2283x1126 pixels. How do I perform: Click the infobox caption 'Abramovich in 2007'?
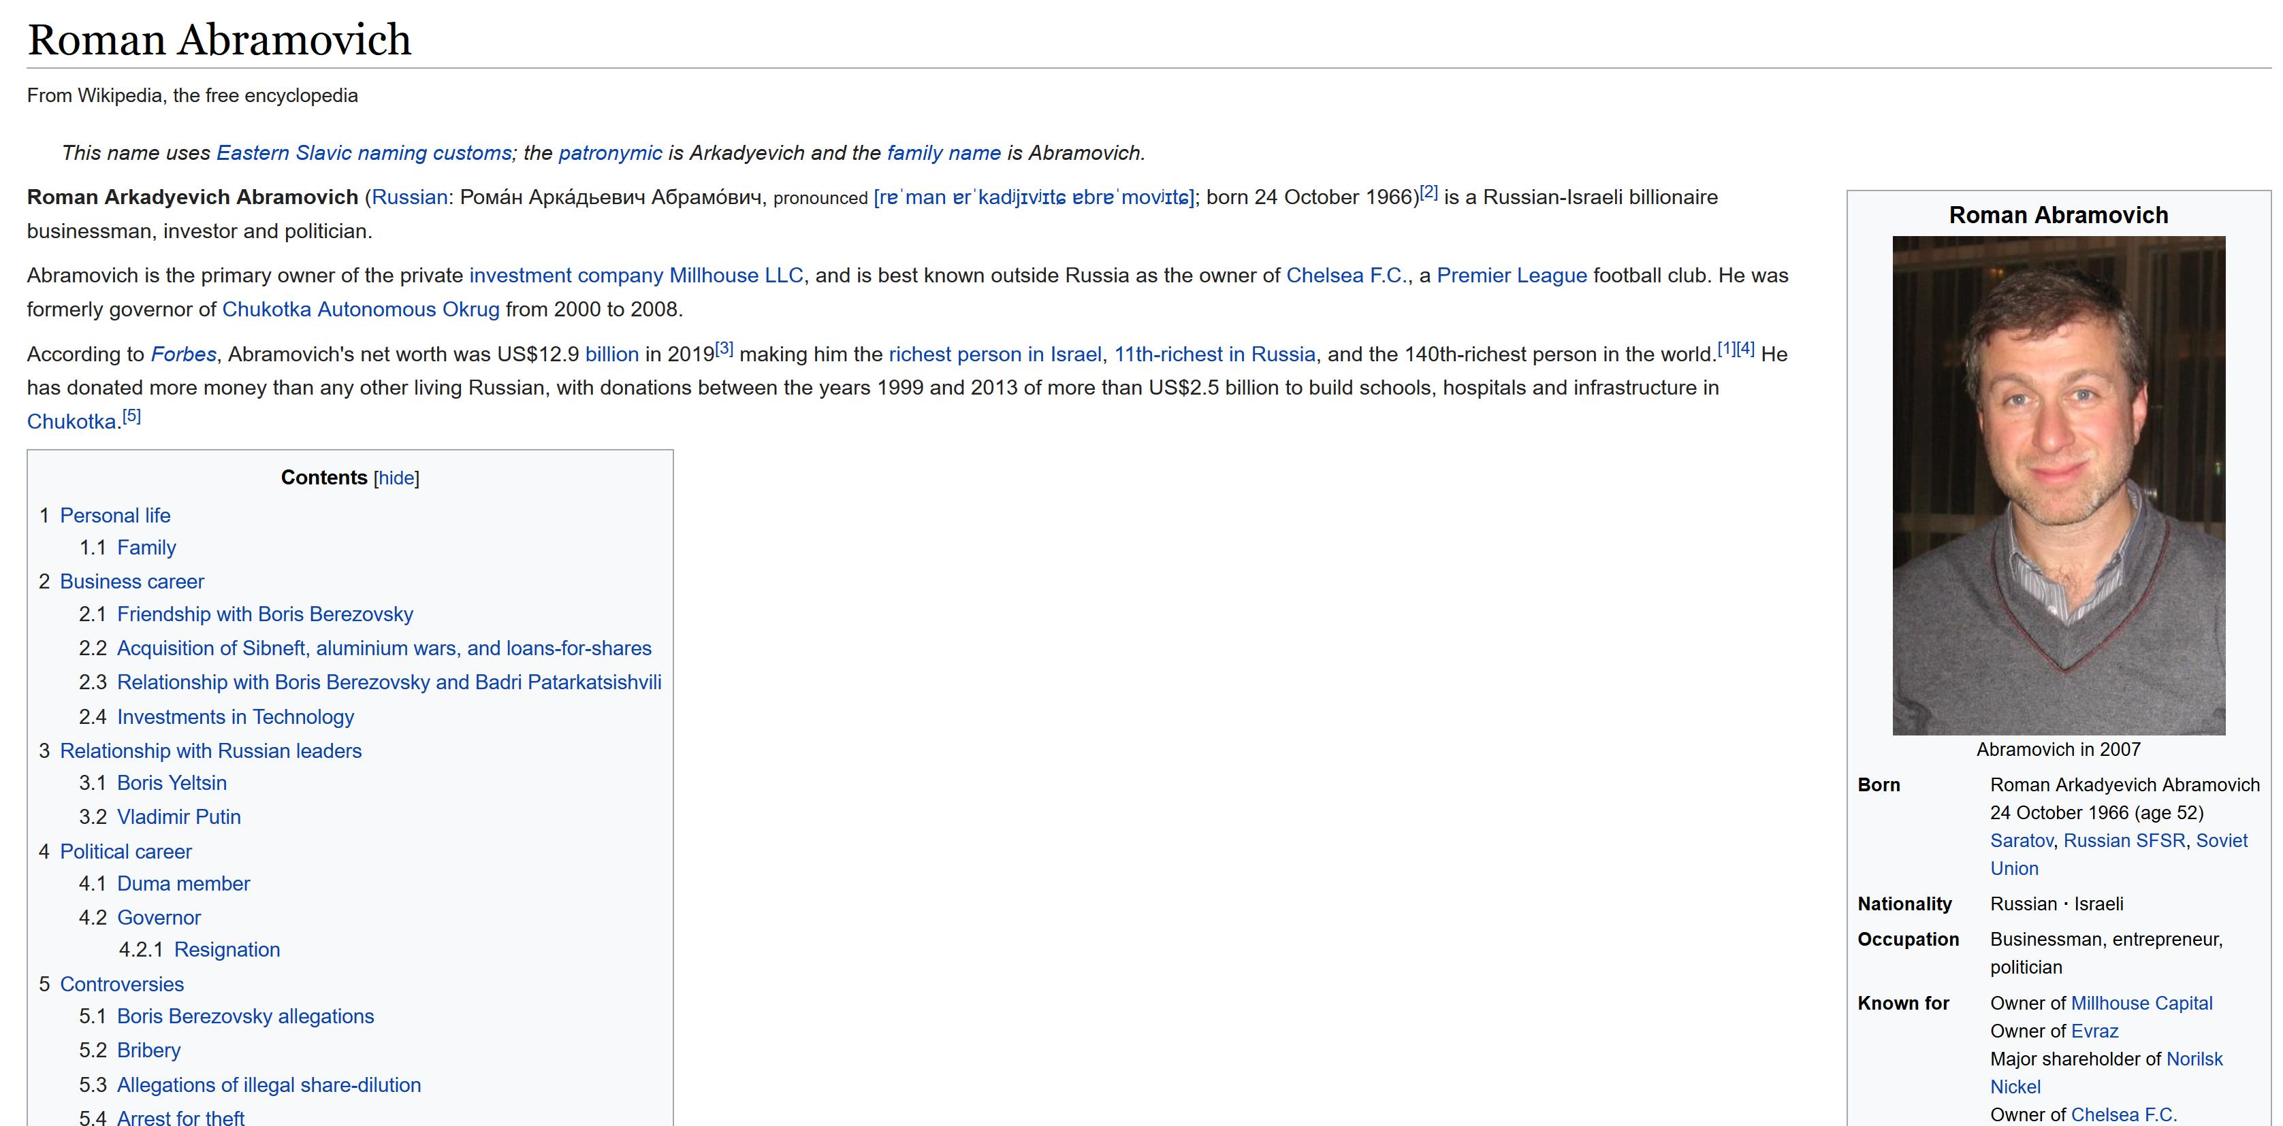(x=2058, y=750)
